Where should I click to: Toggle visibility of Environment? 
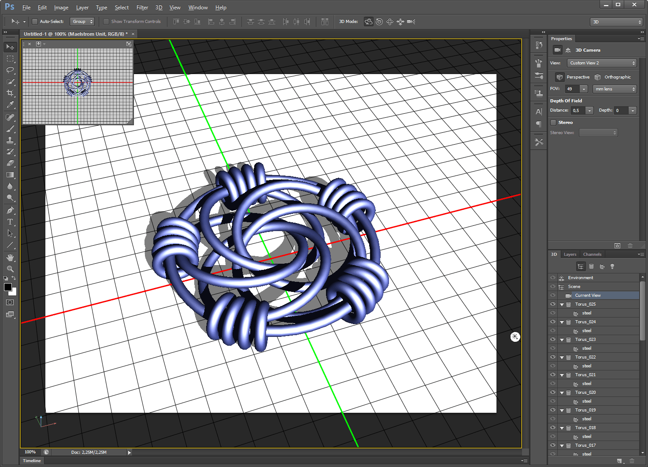click(553, 278)
